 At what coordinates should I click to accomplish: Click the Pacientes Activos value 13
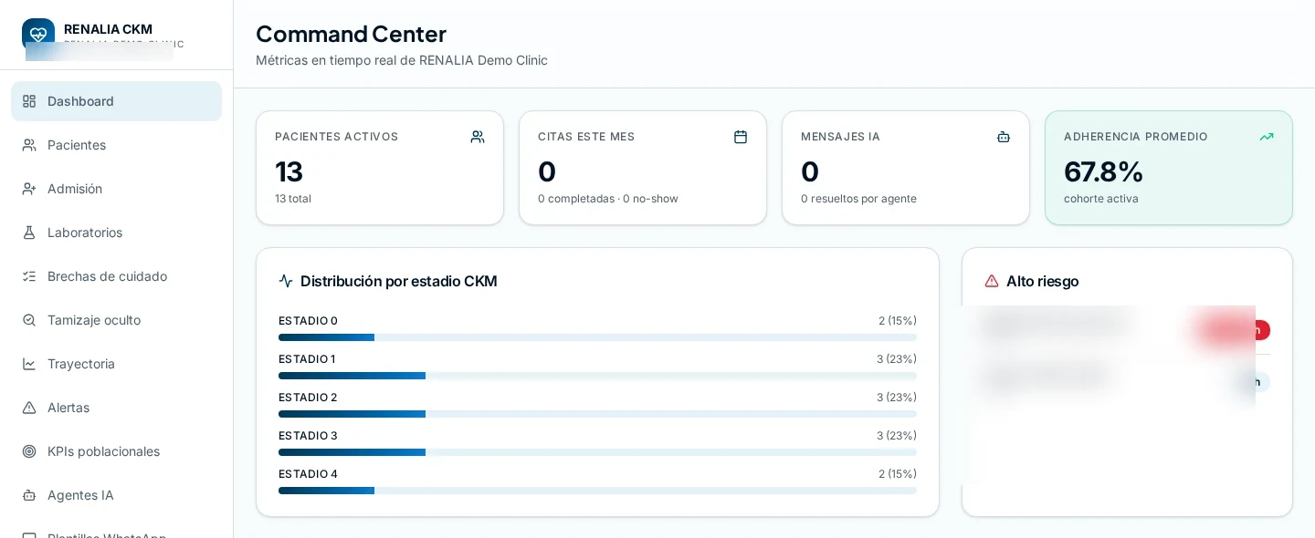[x=289, y=171]
